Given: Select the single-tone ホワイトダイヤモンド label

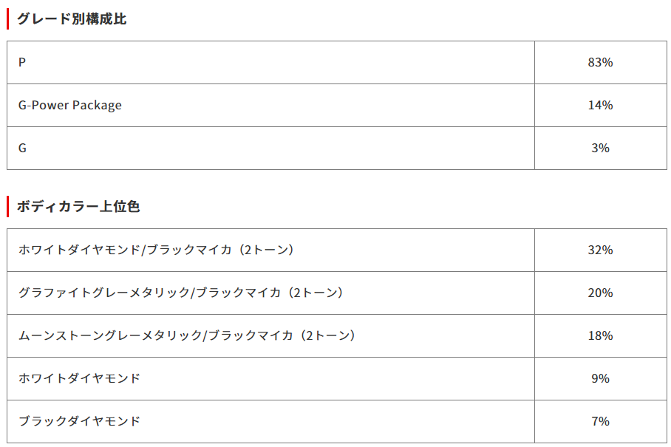Looking at the screenshot, I should coord(79,379).
